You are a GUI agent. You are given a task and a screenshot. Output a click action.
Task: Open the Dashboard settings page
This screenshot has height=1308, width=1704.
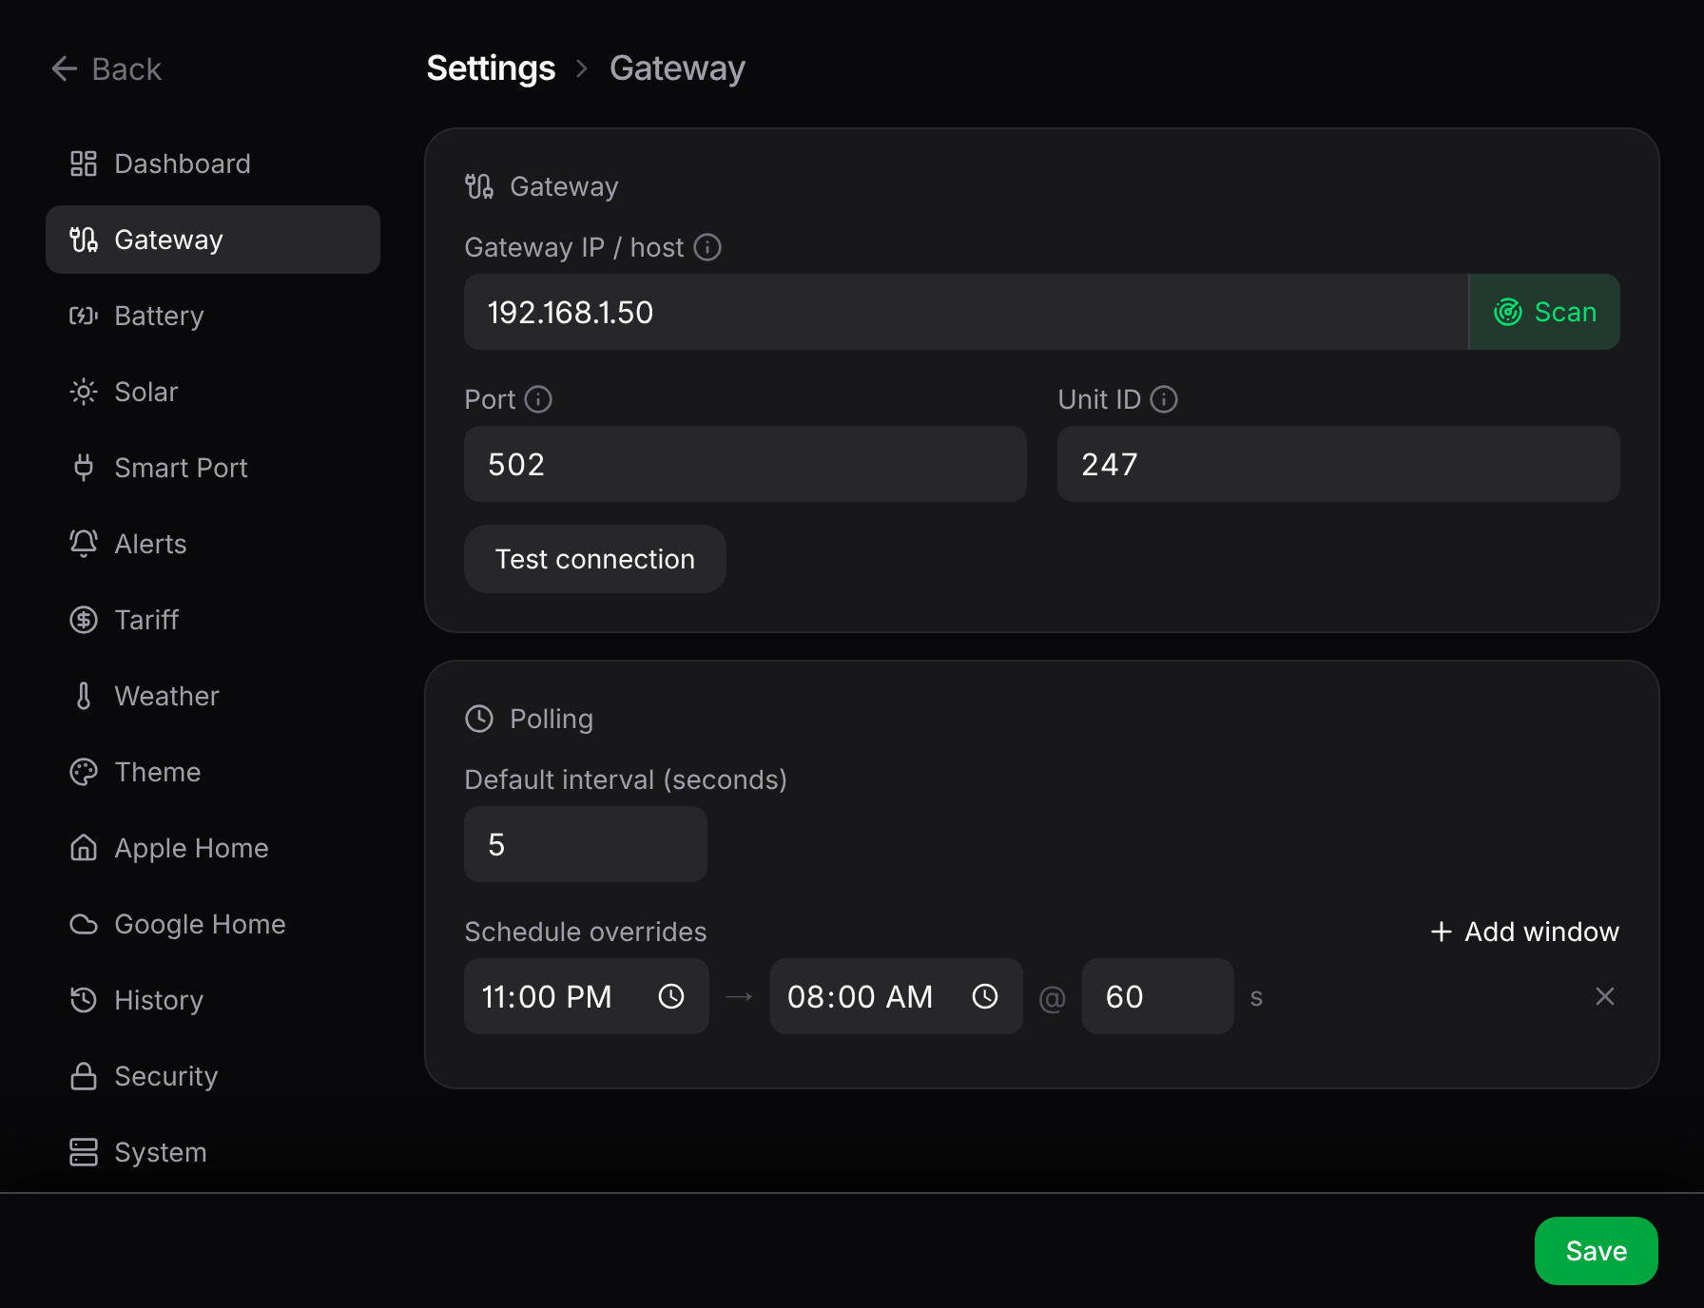213,163
